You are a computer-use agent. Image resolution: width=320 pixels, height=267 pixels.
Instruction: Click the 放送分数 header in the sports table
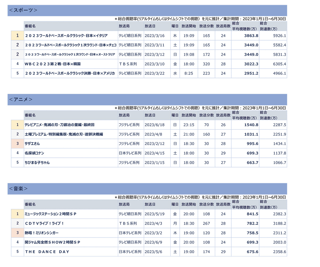tap(206, 26)
